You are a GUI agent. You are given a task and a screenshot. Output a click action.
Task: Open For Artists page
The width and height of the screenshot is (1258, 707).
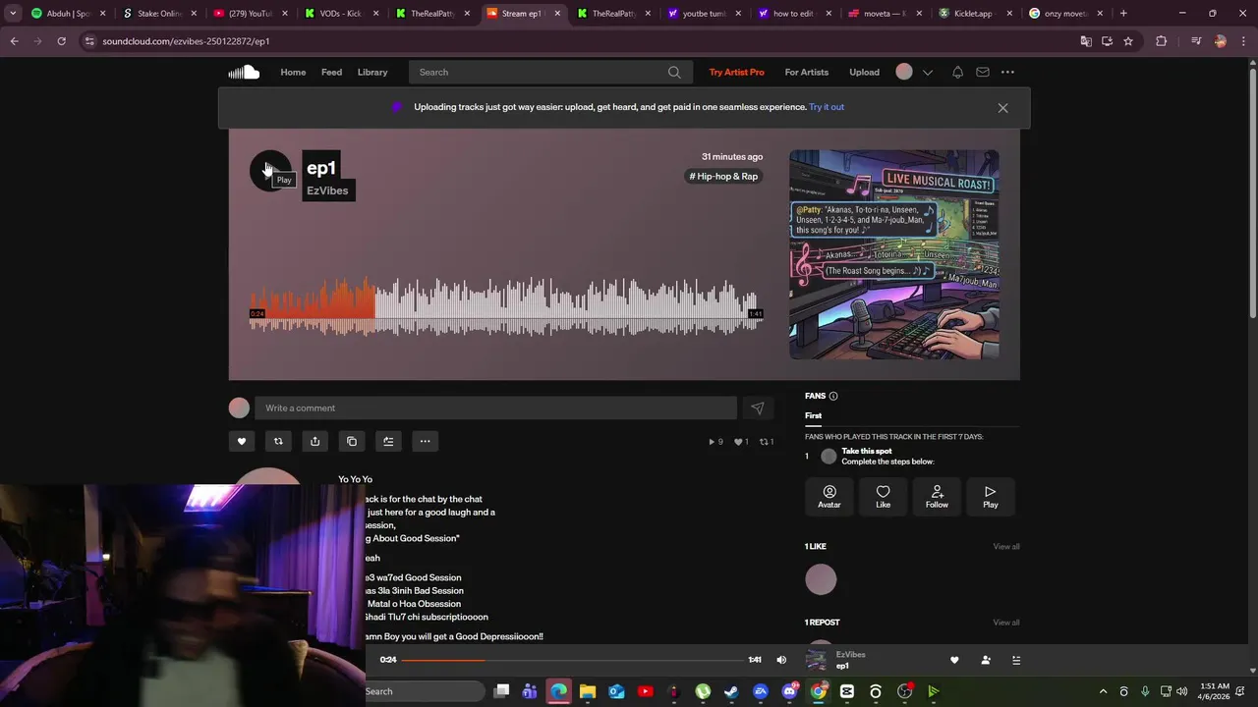click(x=807, y=72)
